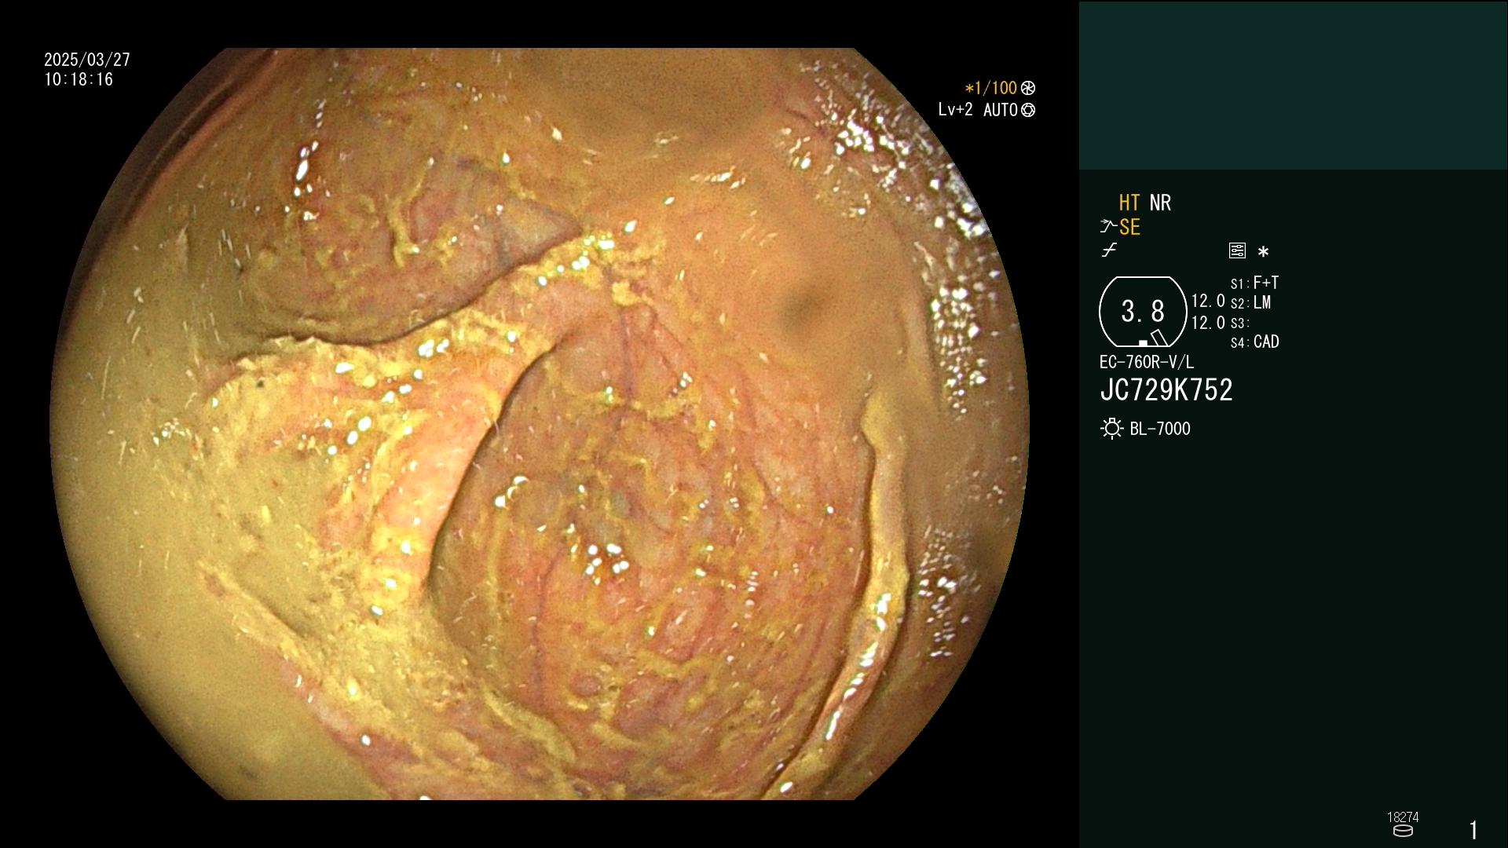1508x848 pixels.
Task: Click the Lv+2 brightness level text
Action: [955, 110]
